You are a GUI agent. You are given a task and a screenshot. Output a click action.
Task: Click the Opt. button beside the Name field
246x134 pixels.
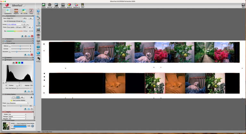tap(31, 18)
